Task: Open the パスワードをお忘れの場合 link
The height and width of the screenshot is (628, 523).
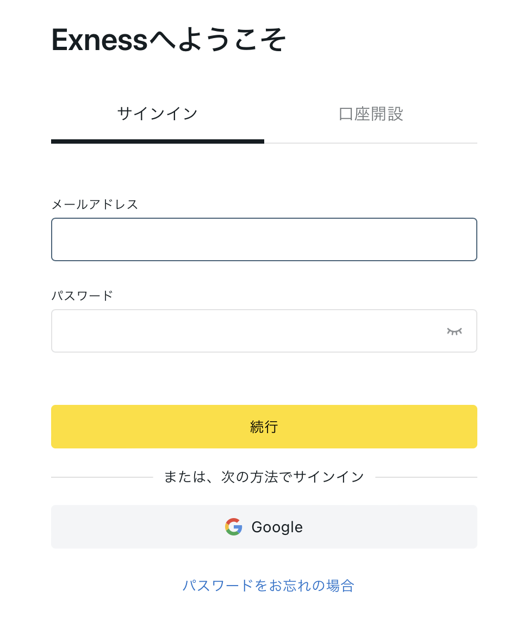Action: coord(269,586)
